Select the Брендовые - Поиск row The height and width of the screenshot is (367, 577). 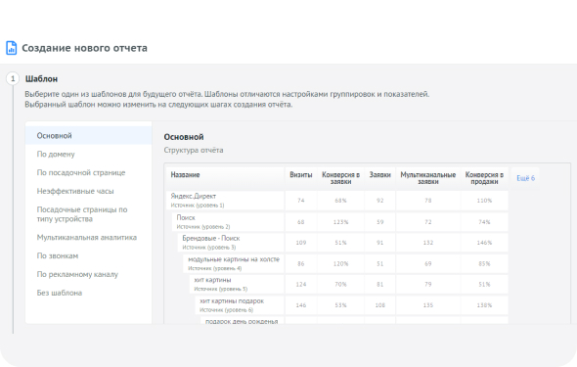(x=231, y=243)
